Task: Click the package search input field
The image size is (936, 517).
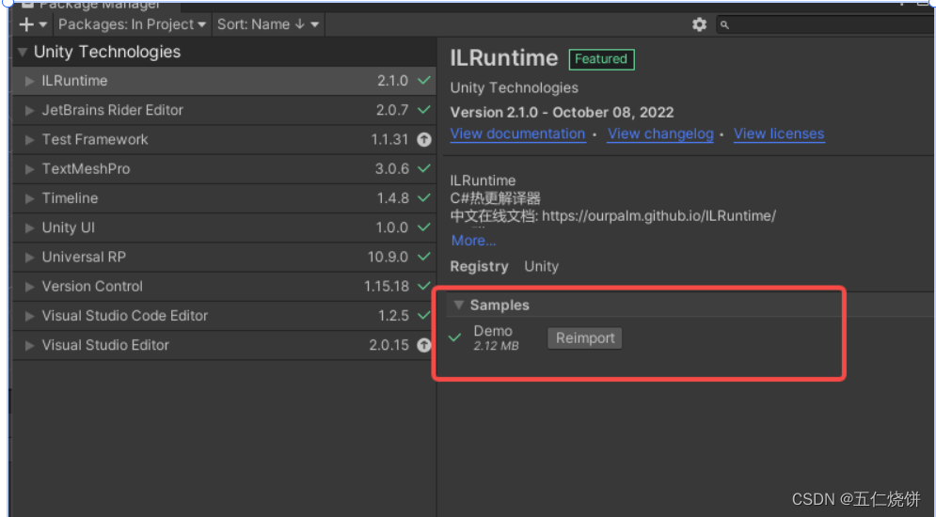Action: coord(826,24)
